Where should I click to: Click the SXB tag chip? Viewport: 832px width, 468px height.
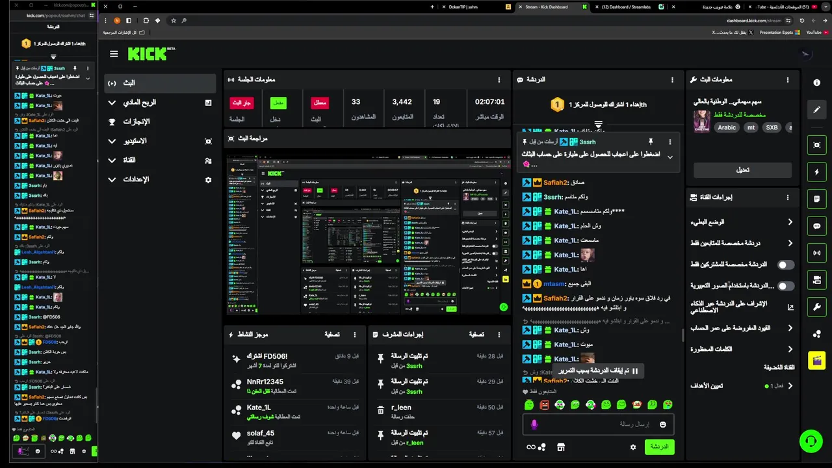pos(772,127)
